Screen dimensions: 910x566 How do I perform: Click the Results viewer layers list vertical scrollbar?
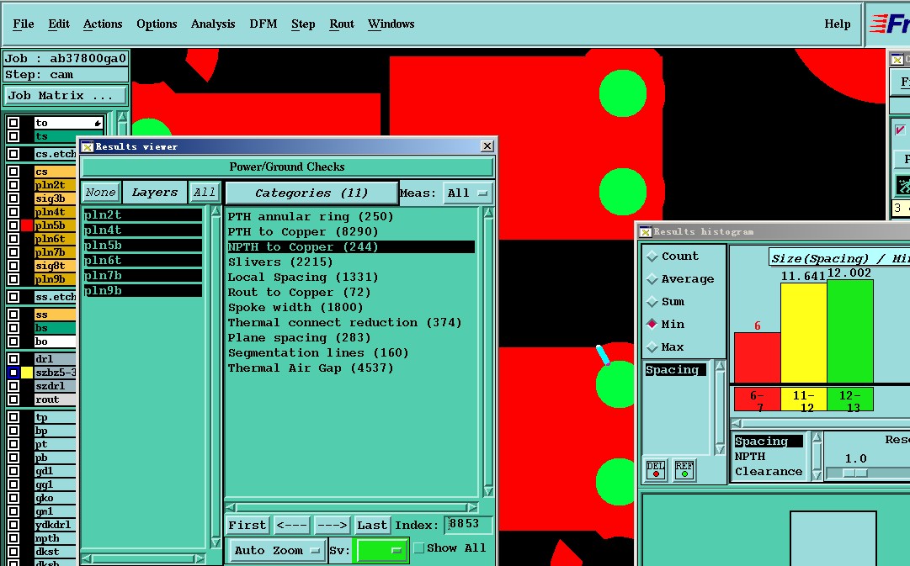[x=216, y=377]
